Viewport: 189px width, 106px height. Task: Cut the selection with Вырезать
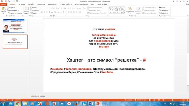pos(11,8)
